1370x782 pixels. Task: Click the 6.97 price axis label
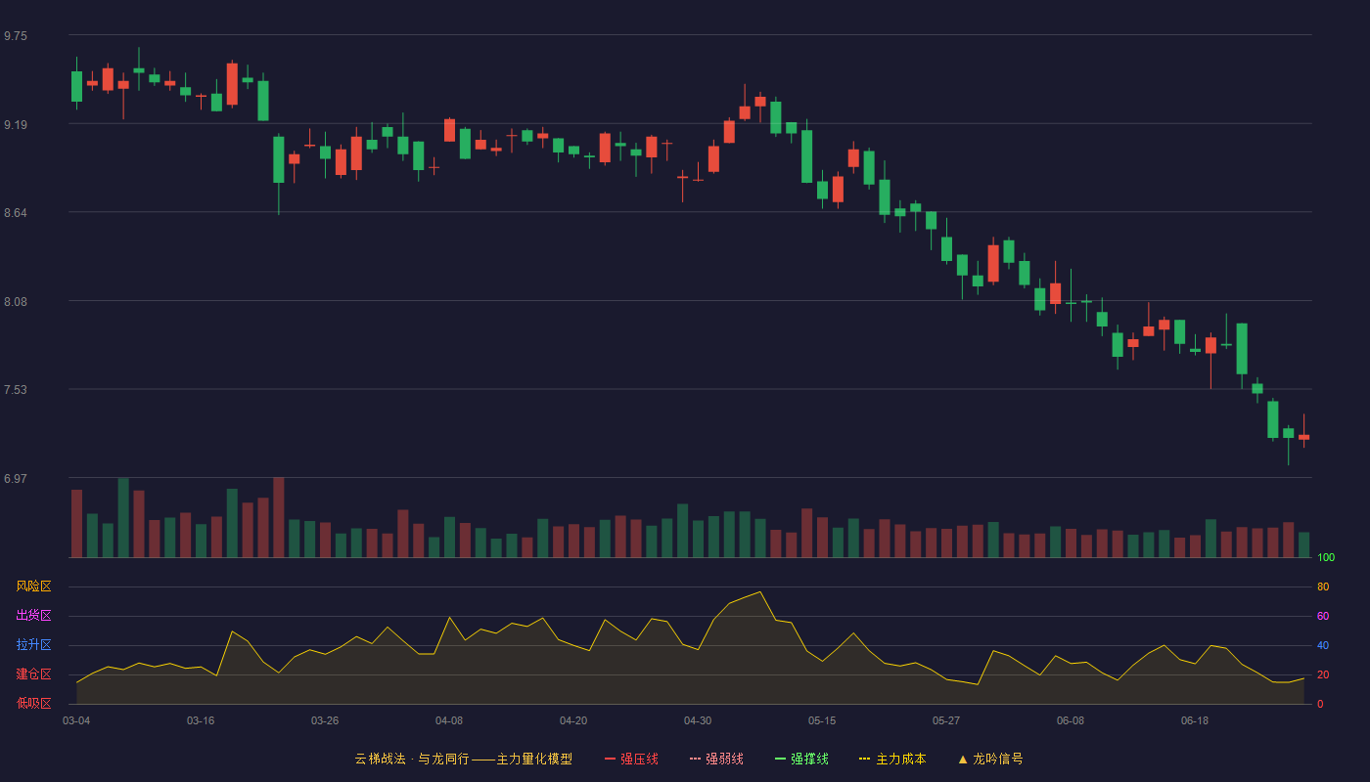tap(16, 479)
